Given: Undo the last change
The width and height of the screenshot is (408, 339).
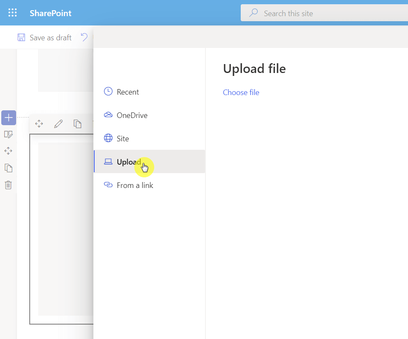Looking at the screenshot, I should pyautogui.click(x=84, y=37).
